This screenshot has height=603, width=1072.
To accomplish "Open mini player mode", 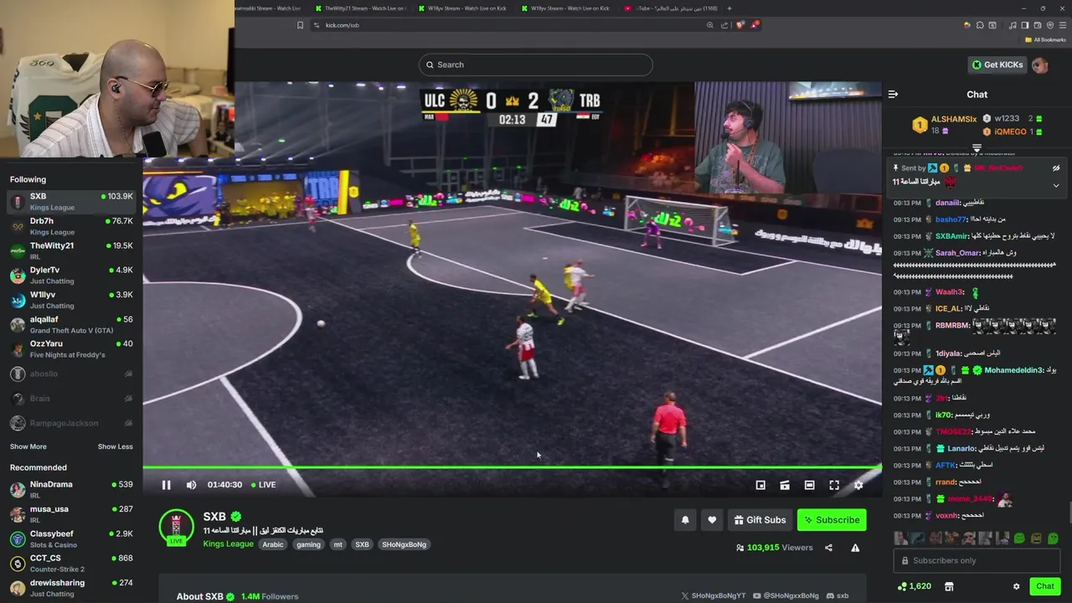I will (x=760, y=485).
